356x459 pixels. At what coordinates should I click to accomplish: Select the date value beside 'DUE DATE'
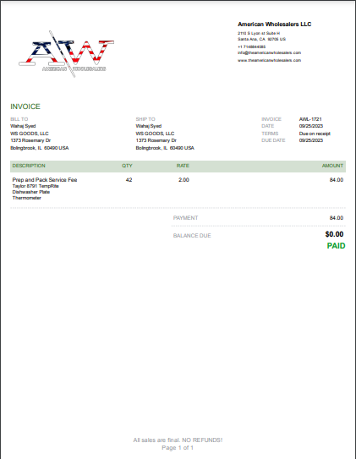click(x=311, y=140)
